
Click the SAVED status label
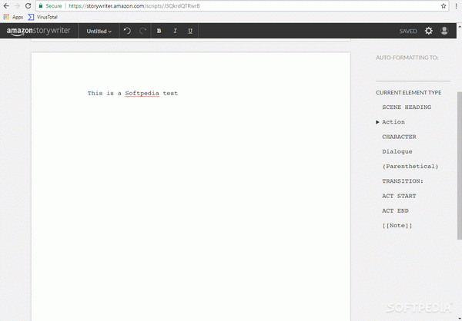408,31
